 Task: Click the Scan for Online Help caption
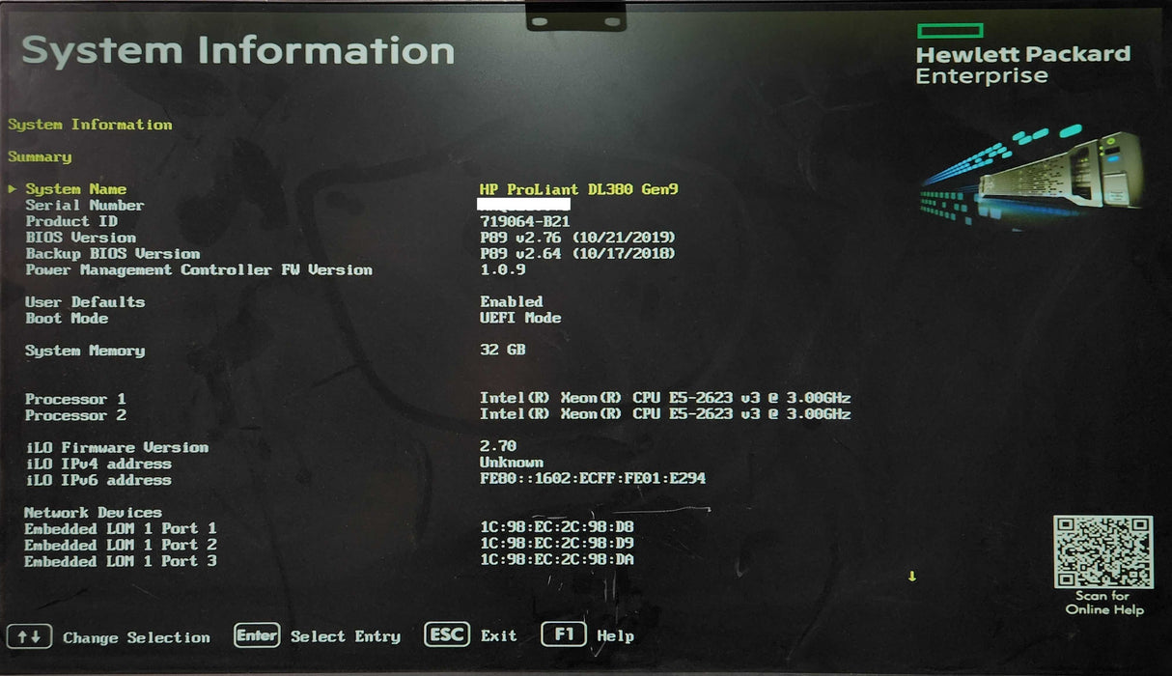[1104, 603]
